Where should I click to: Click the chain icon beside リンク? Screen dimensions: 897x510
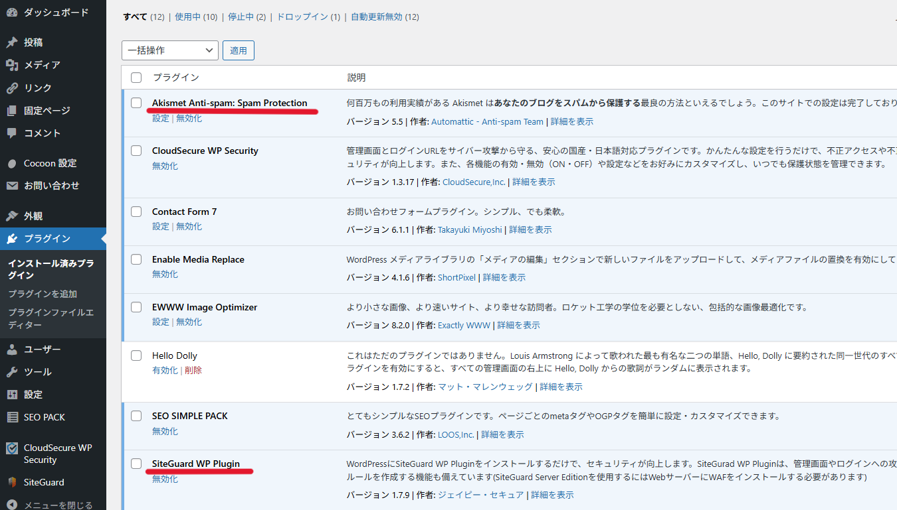[x=12, y=88]
